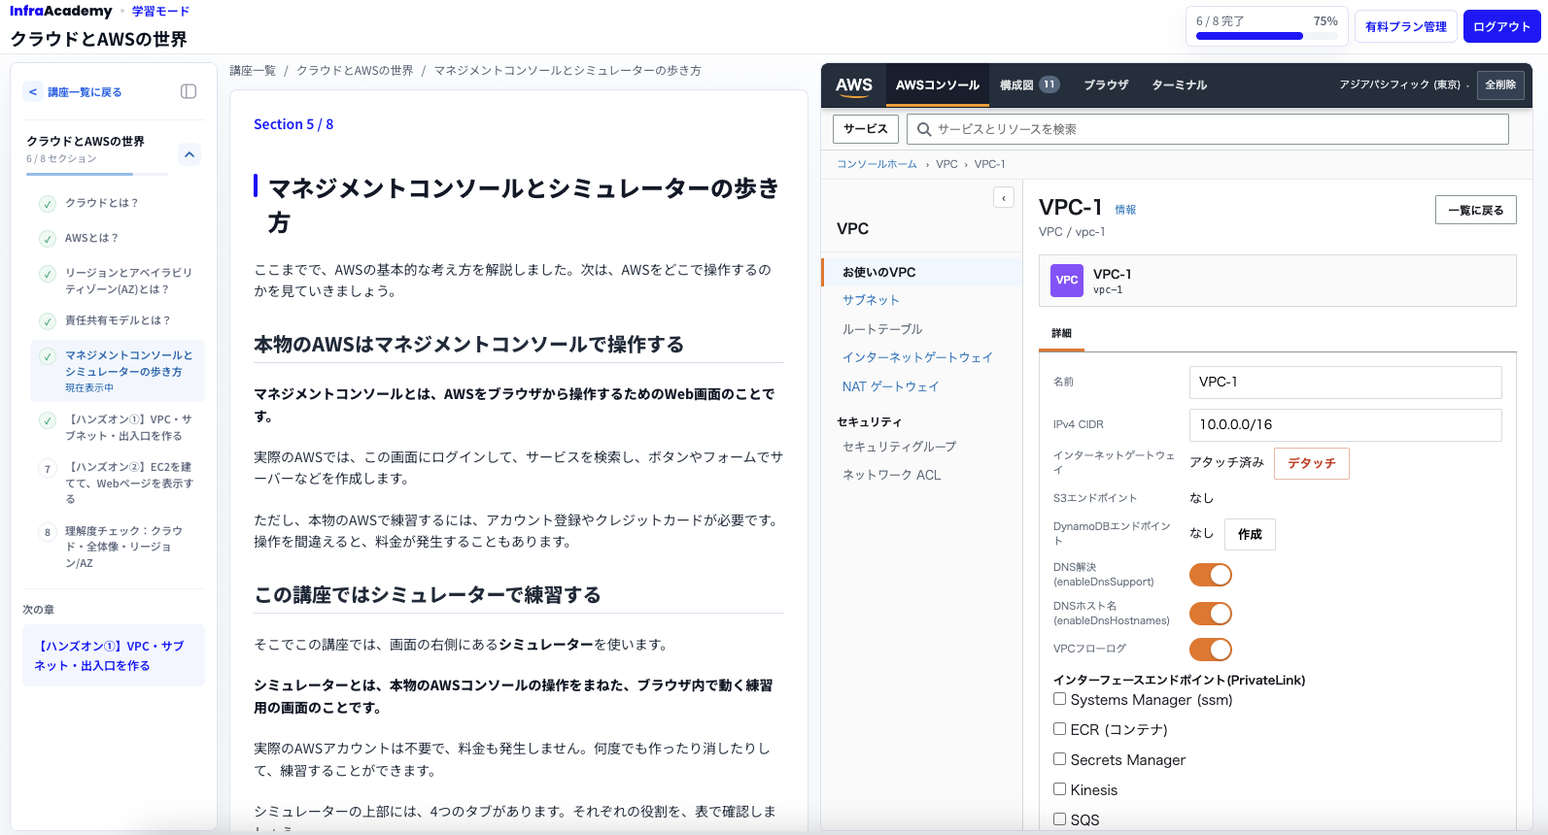Click the サービス button
Image resolution: width=1548 pixels, height=835 pixels.
tap(865, 129)
